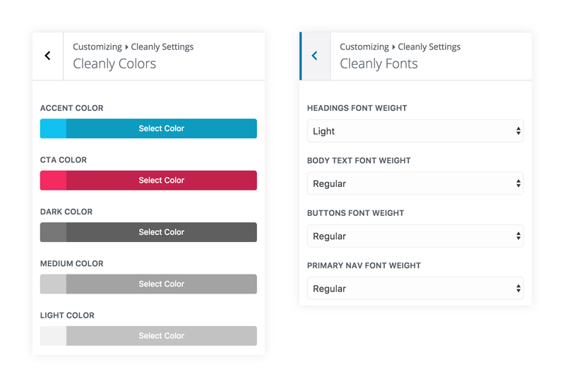Pick the dark gray color swatch
Viewport: 565px width, 386px height.
pos(54,232)
